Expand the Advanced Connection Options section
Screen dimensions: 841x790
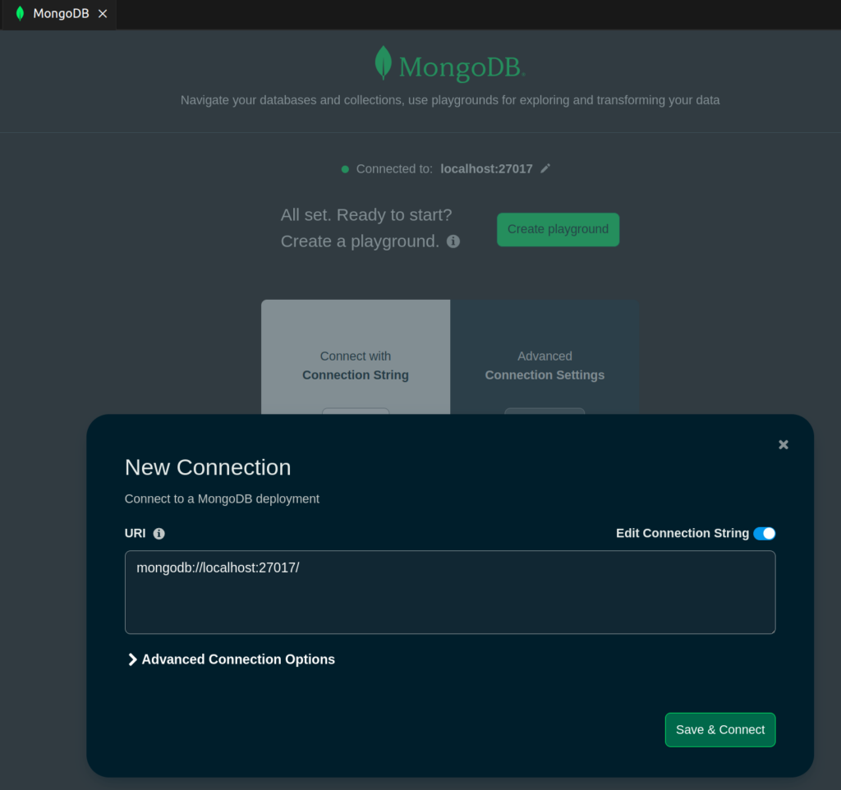coord(230,659)
